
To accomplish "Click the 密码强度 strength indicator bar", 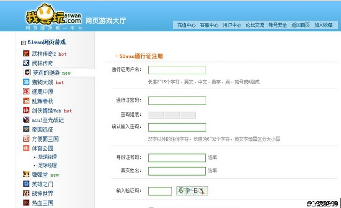I will (172, 115).
